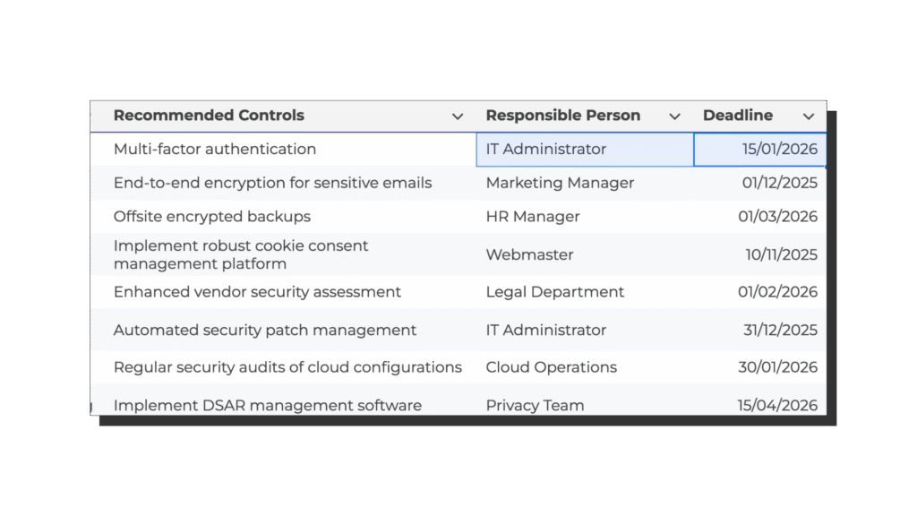The height and width of the screenshot is (516, 917).
Task: Click the Responsible Person column header text
Action: [562, 116]
